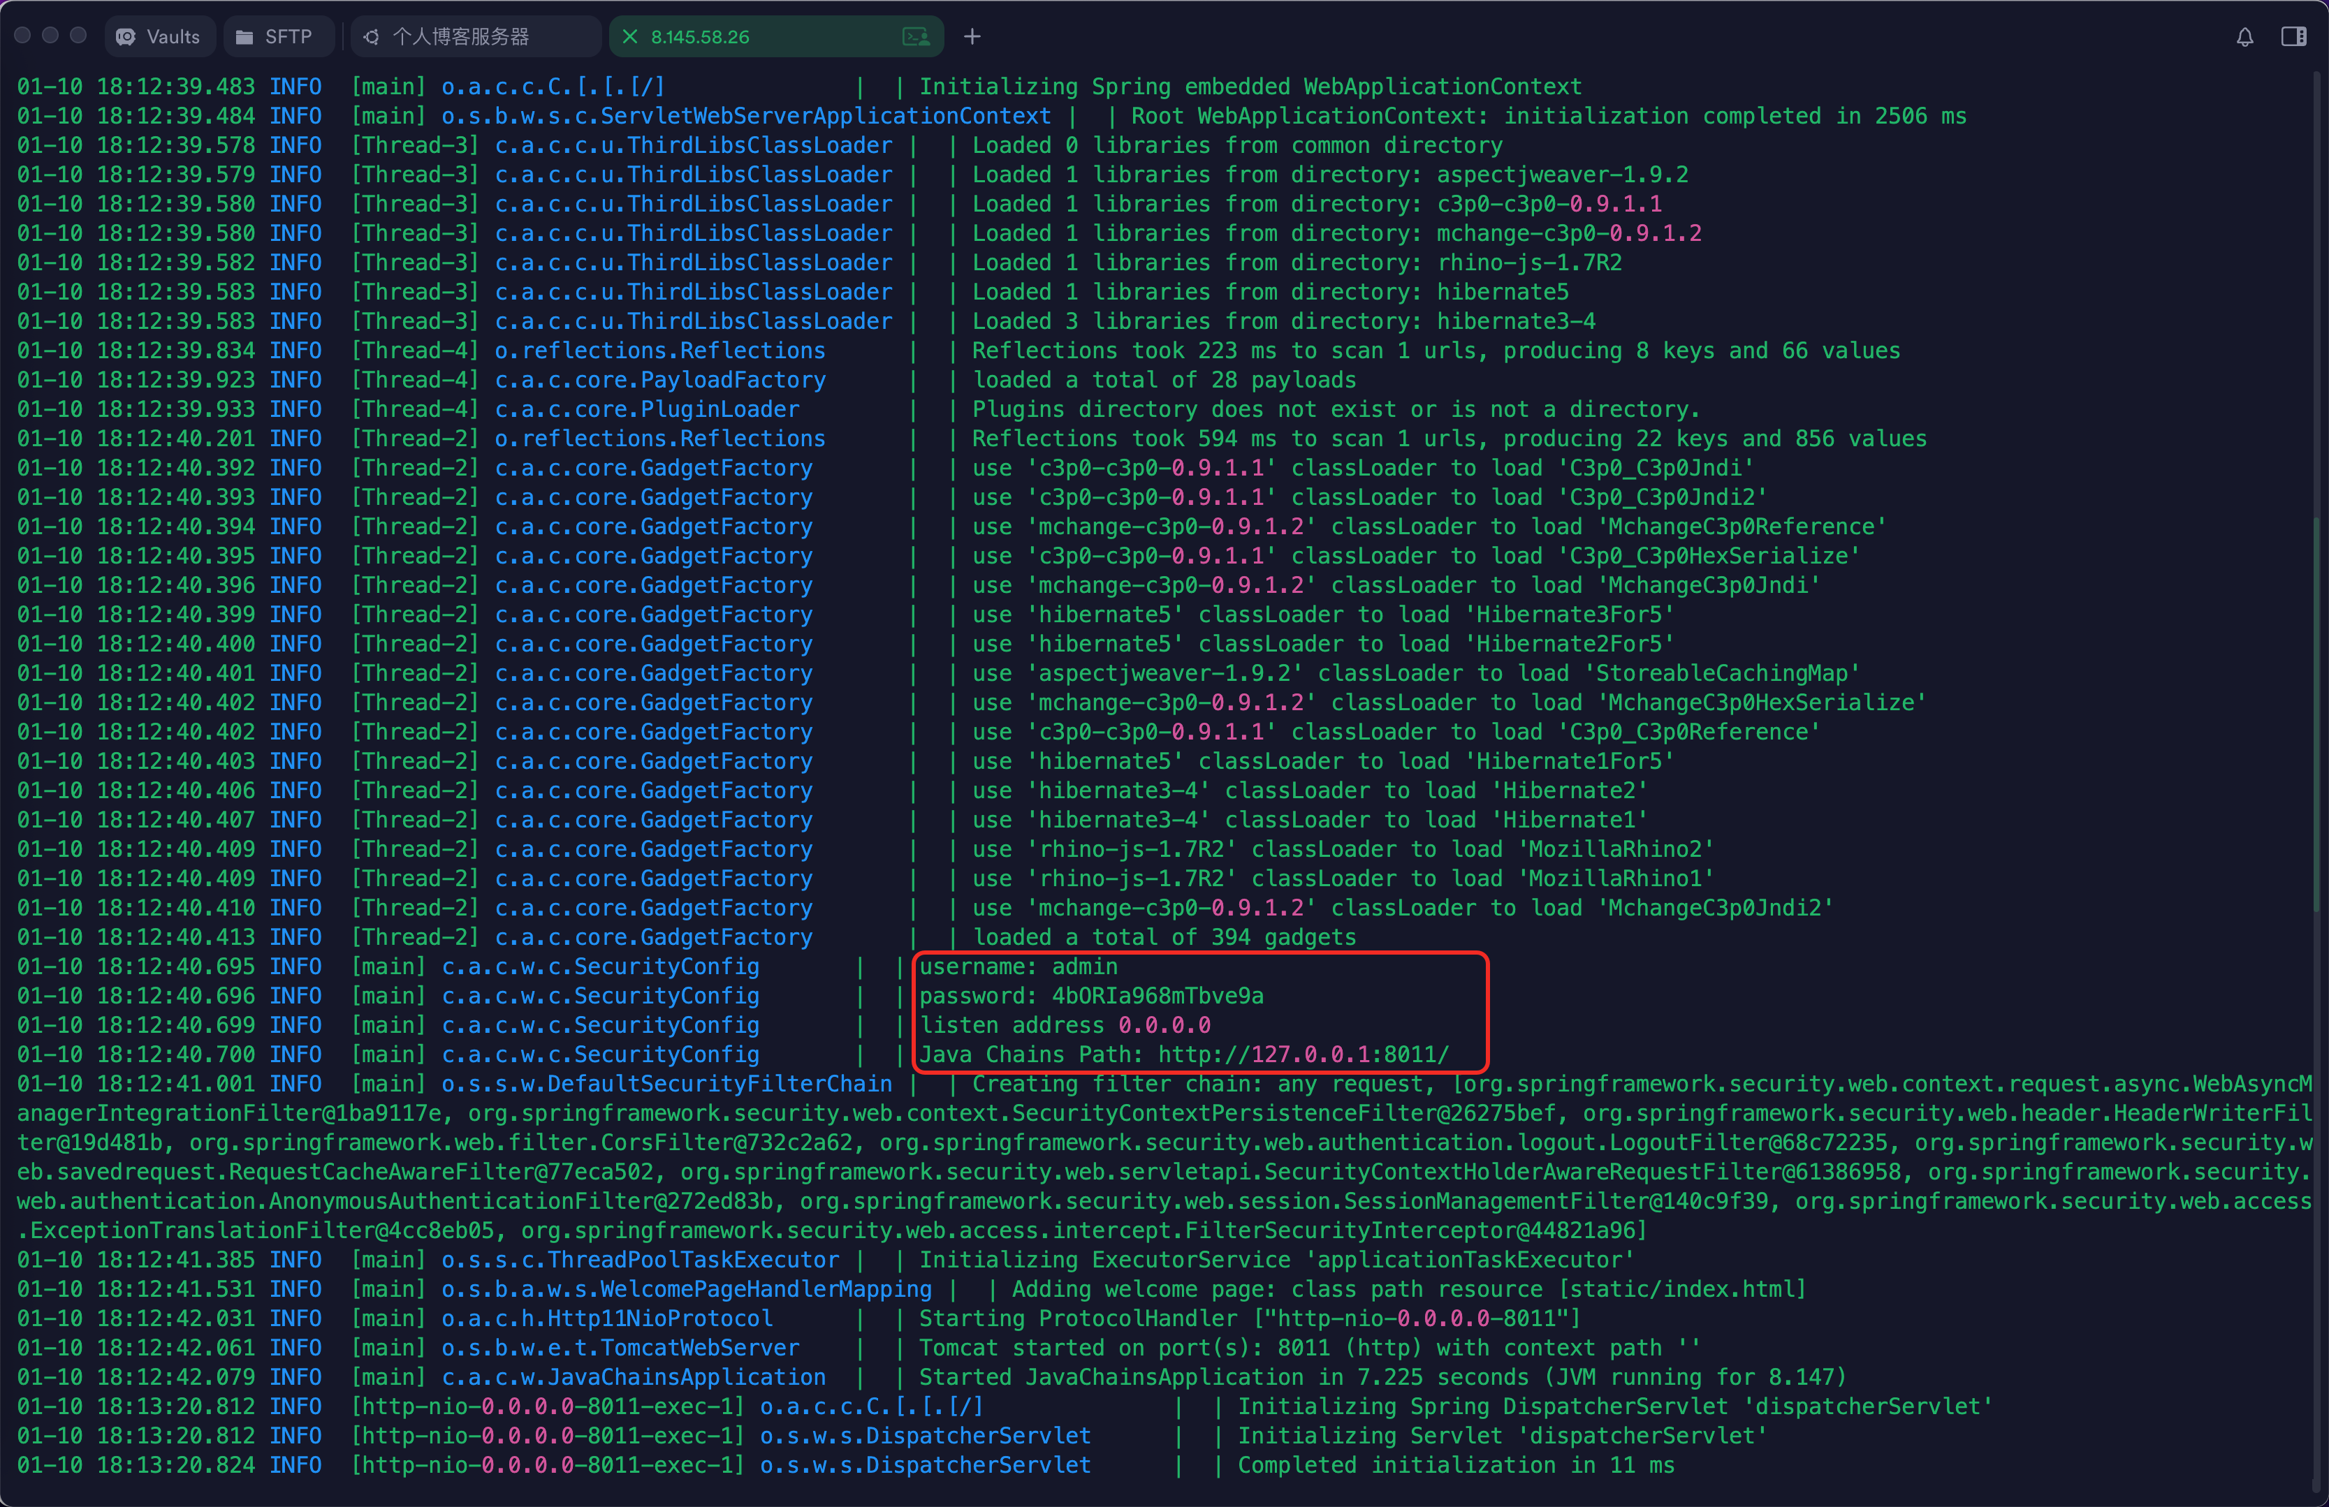Close the 8.145.58.26 session tab

click(630, 36)
